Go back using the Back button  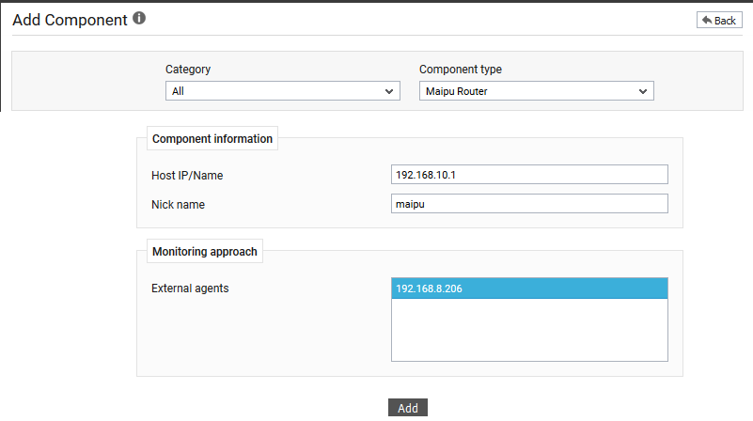(719, 20)
